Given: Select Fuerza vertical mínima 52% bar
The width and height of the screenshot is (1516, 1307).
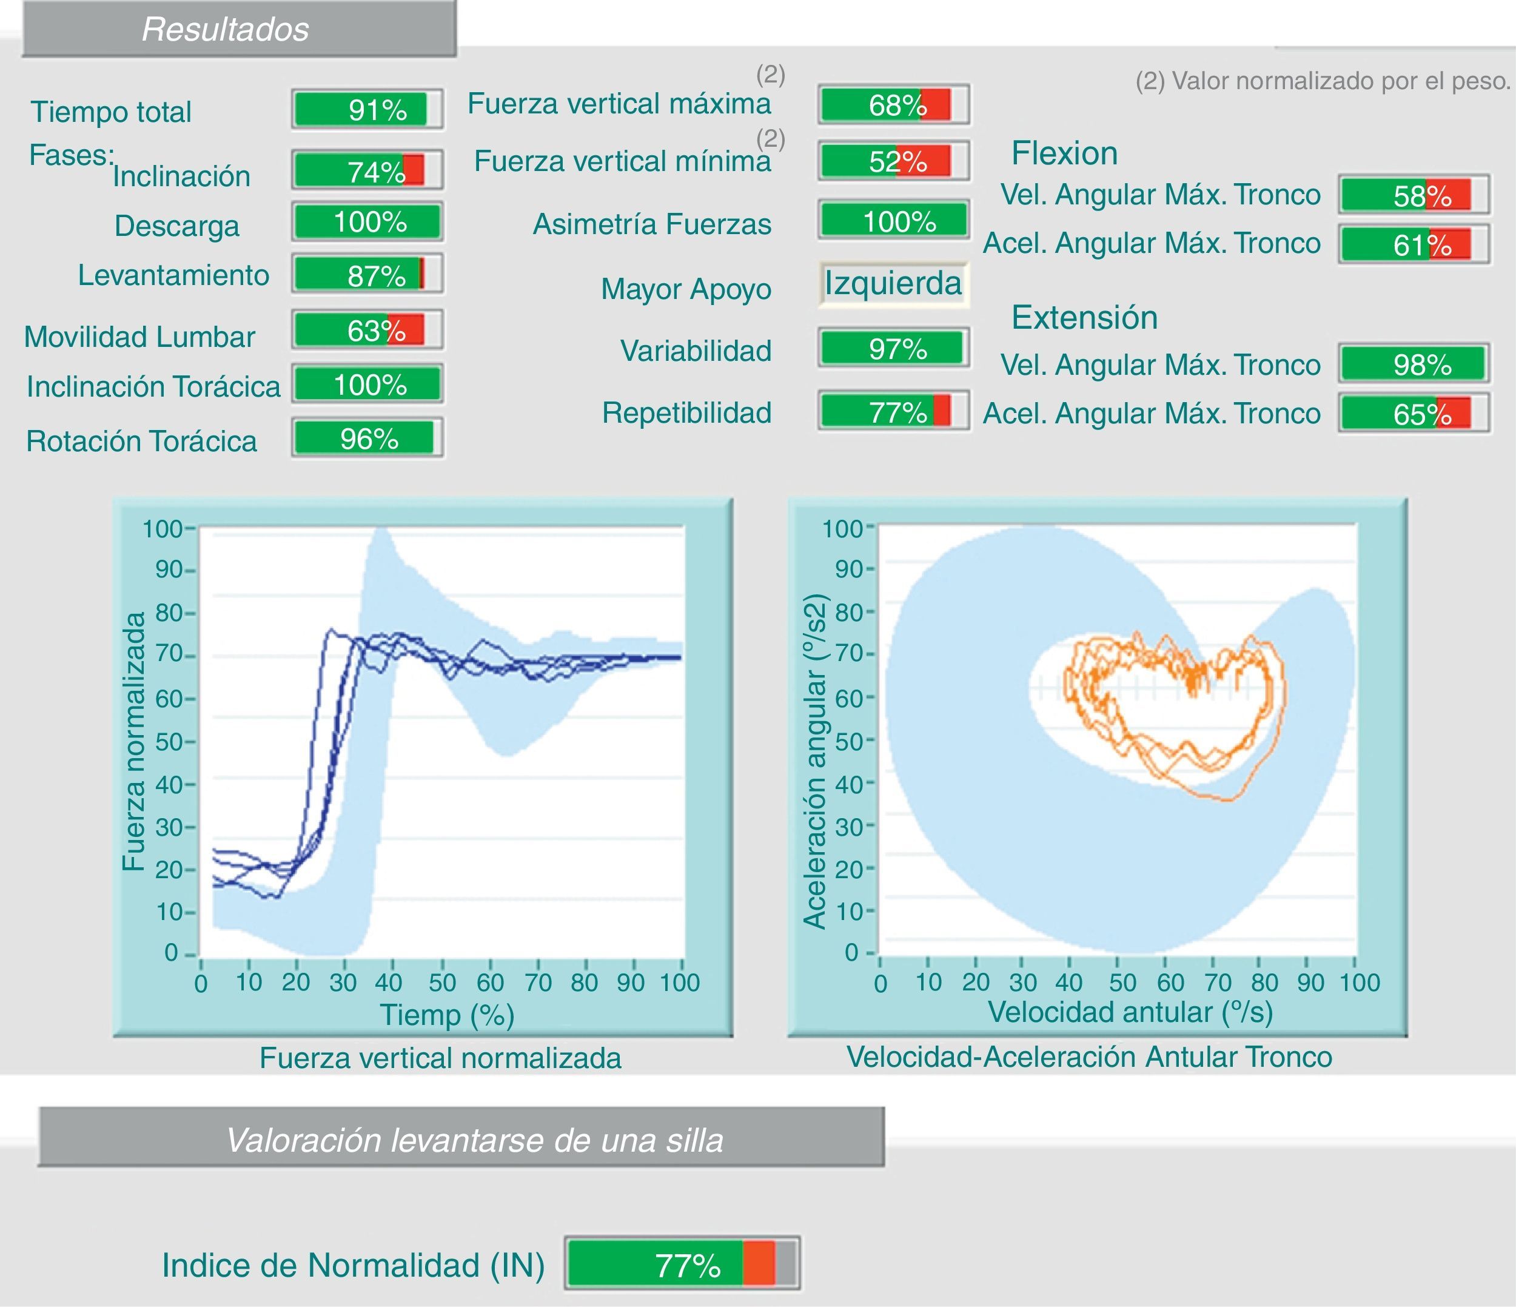Looking at the screenshot, I should point(894,161).
